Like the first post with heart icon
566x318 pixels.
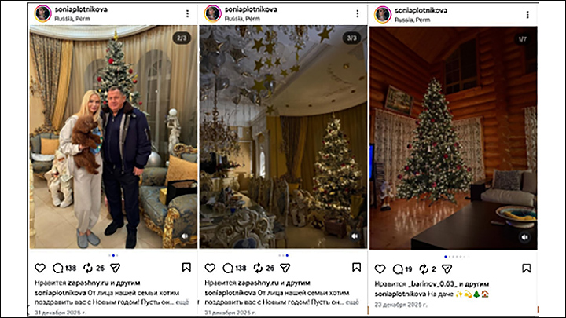click(40, 268)
